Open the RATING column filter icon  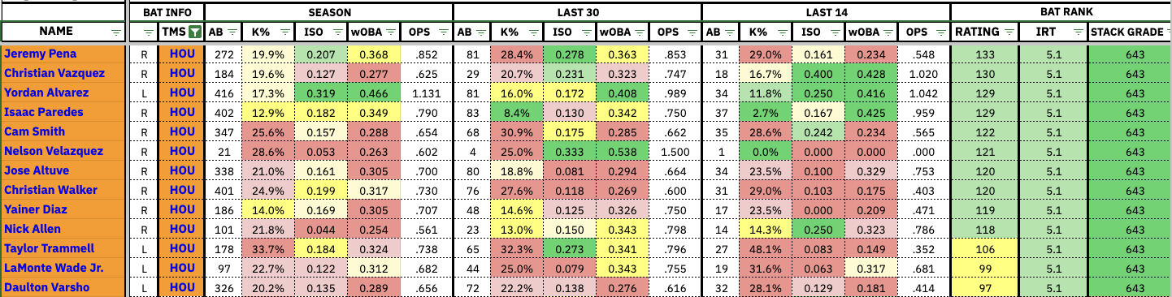[x=1008, y=32]
